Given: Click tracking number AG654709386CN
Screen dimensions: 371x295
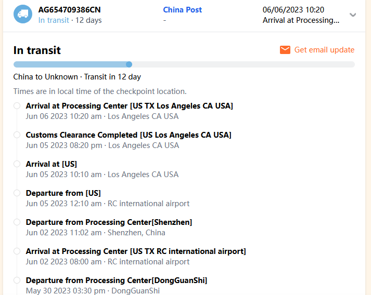Looking at the screenshot, I should (70, 10).
